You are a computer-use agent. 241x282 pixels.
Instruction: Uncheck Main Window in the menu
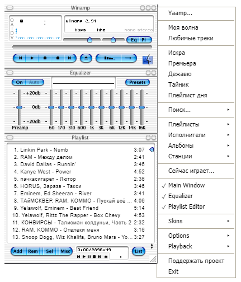(196, 185)
